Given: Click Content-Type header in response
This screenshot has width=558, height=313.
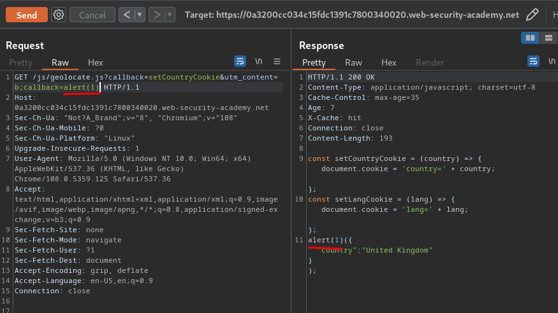Looking at the screenshot, I should (422, 87).
